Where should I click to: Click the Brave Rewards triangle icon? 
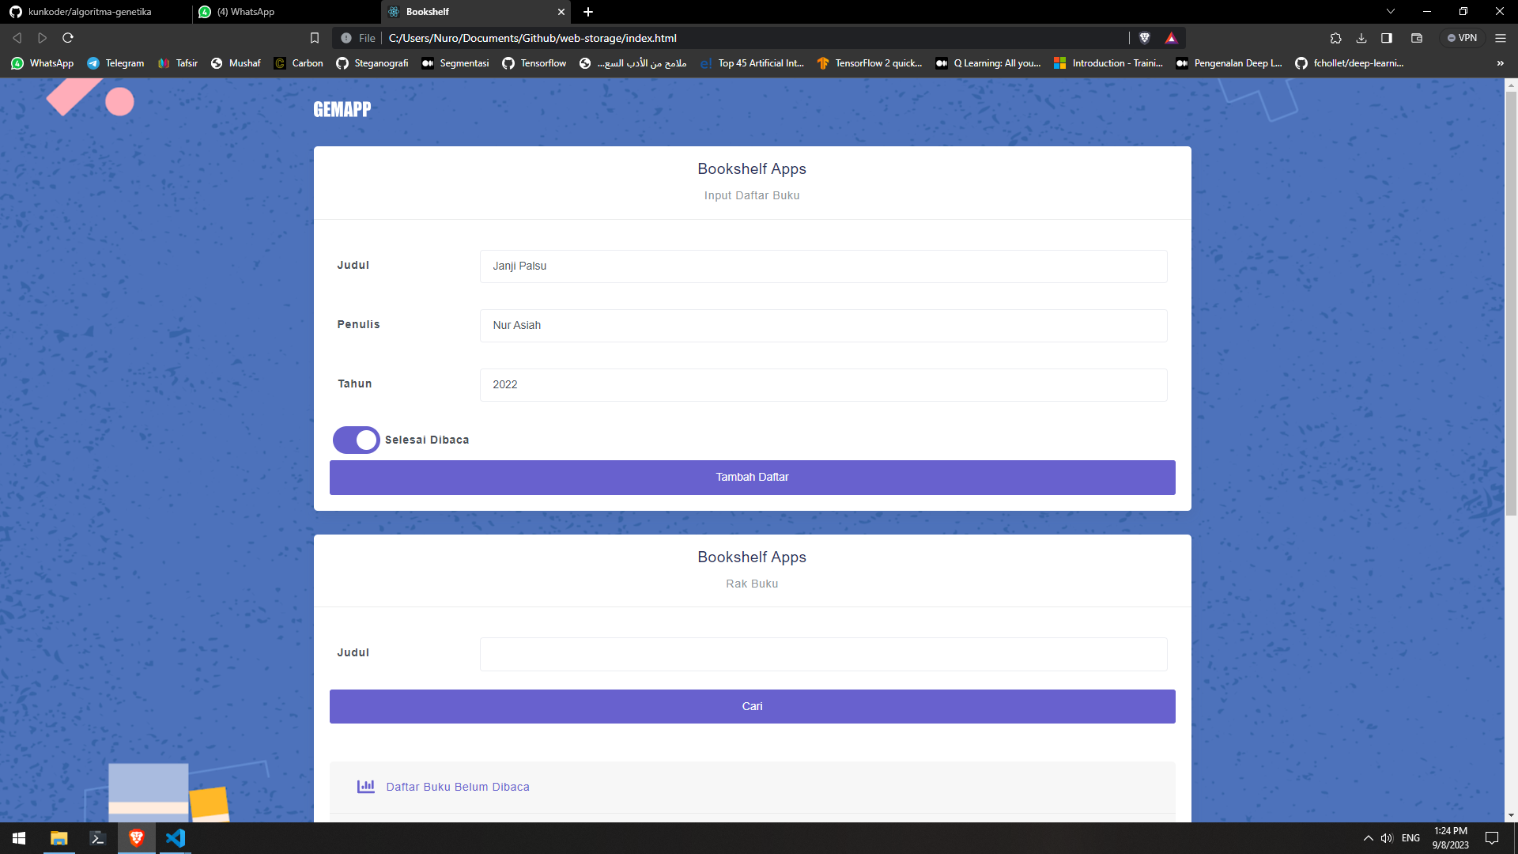point(1171,38)
